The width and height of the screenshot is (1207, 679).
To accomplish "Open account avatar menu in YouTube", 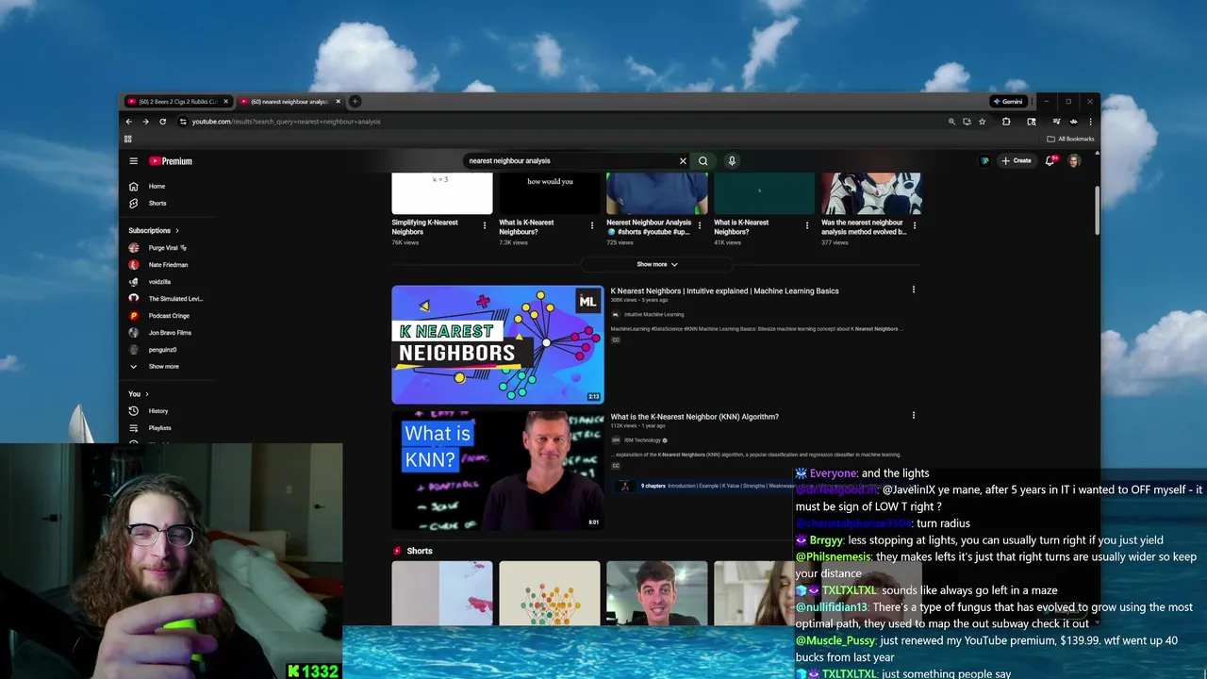I will [1074, 161].
